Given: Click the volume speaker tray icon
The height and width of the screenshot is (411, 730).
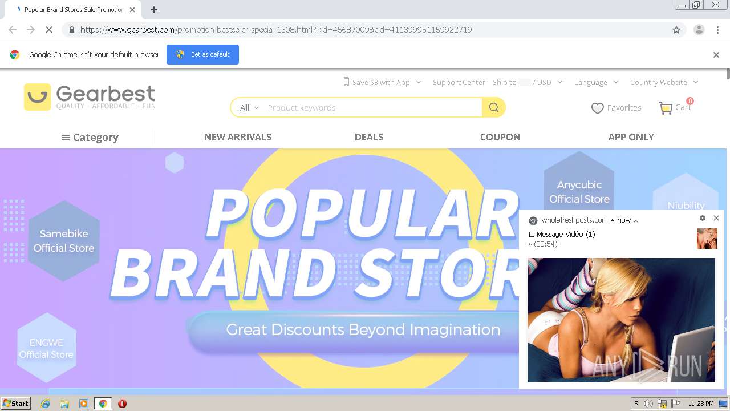Looking at the screenshot, I should coord(648,404).
